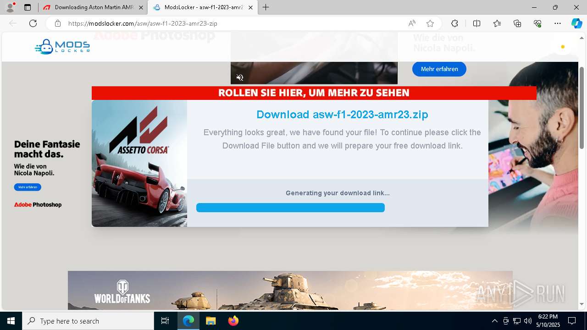
Task: Open the Copilot sidebar
Action: (576, 23)
